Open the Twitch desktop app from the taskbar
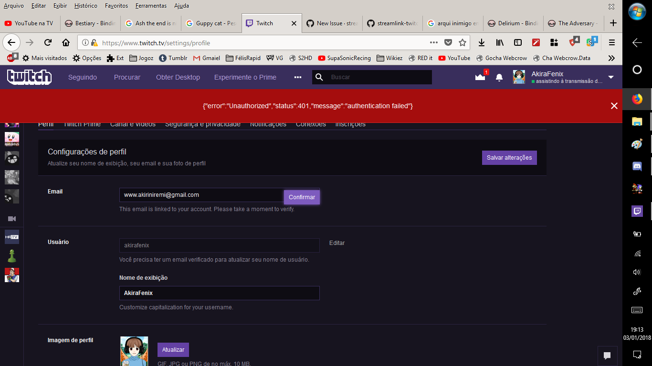Viewport: 652px width, 366px height. coord(637,211)
